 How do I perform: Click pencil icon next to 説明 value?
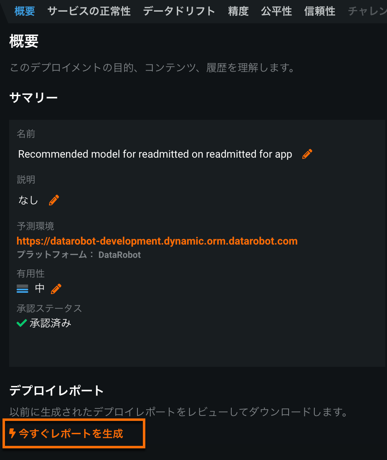[x=54, y=200]
